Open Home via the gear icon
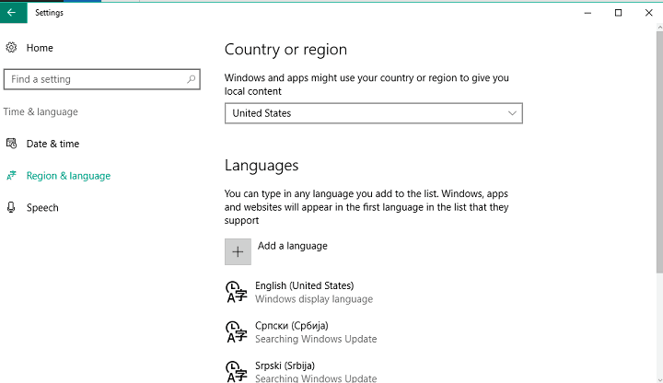The height and width of the screenshot is (383, 663). [11, 47]
